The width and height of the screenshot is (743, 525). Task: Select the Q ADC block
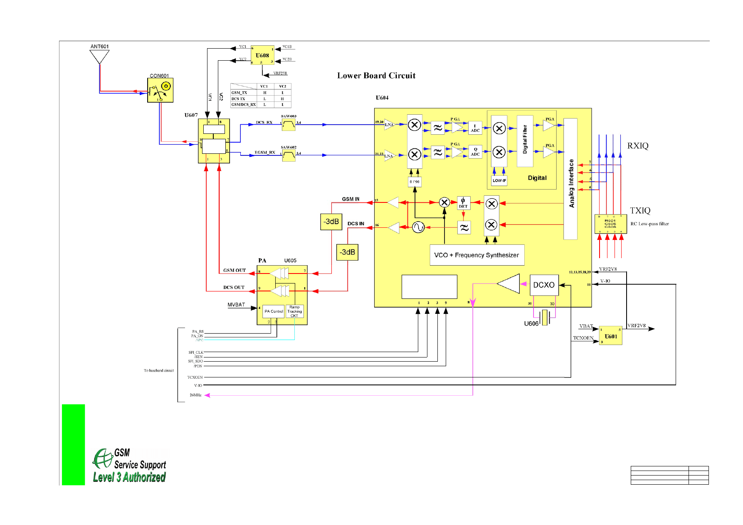click(x=475, y=152)
